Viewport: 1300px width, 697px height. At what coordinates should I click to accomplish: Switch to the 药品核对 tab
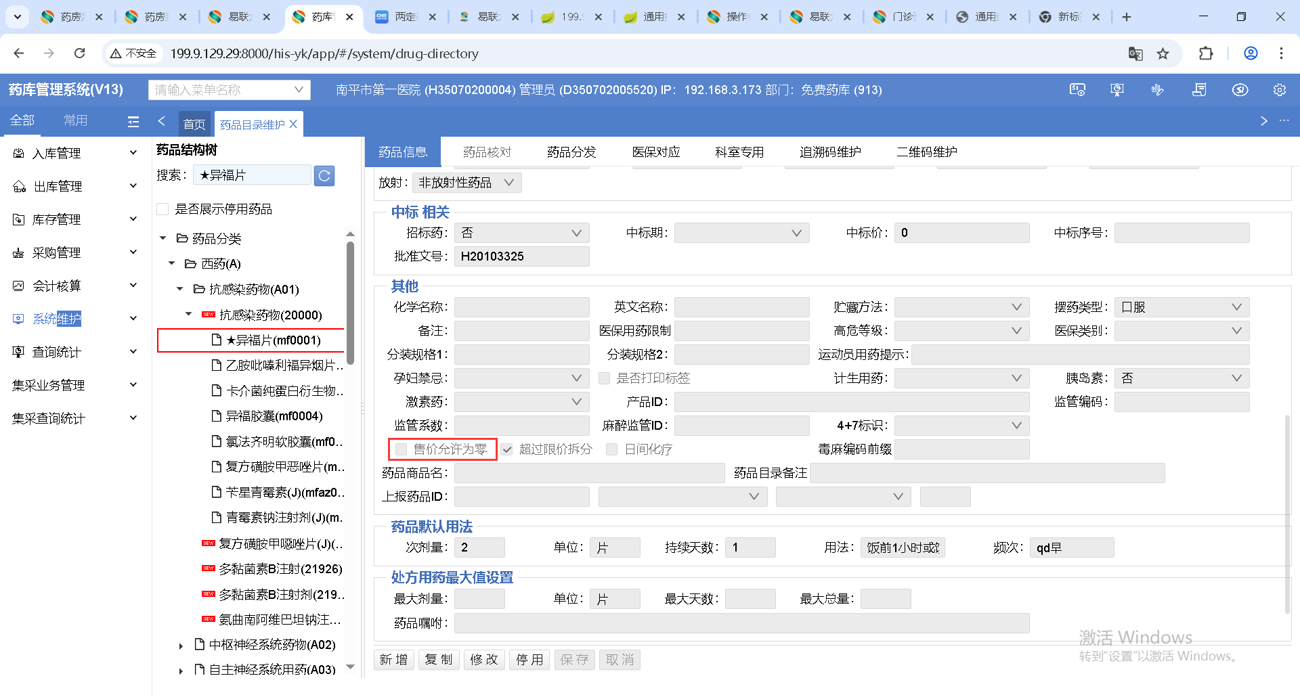487,152
